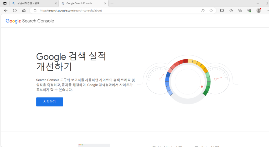Add this page to favorites

click(x=211, y=10)
